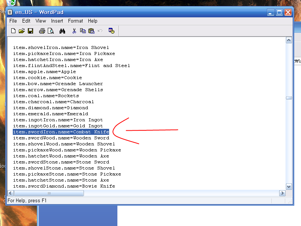Open a file with the Open icon
Viewport: 301px width, 226px height.
click(x=21, y=31)
